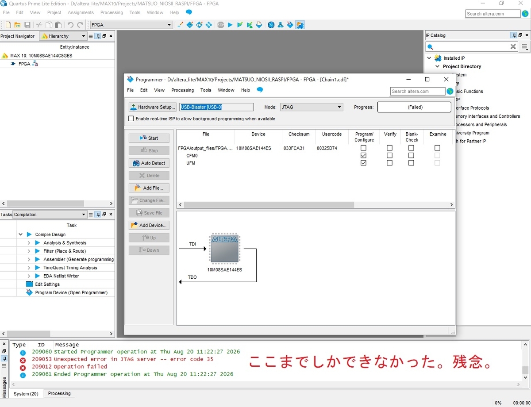The image size is (531, 407).
Task: Check Verify for CFM0
Action: click(389, 156)
